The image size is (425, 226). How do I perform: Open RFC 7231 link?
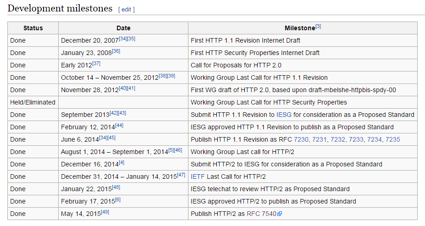click(x=319, y=139)
